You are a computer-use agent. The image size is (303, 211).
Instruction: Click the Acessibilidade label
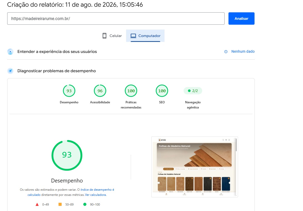[100, 102]
